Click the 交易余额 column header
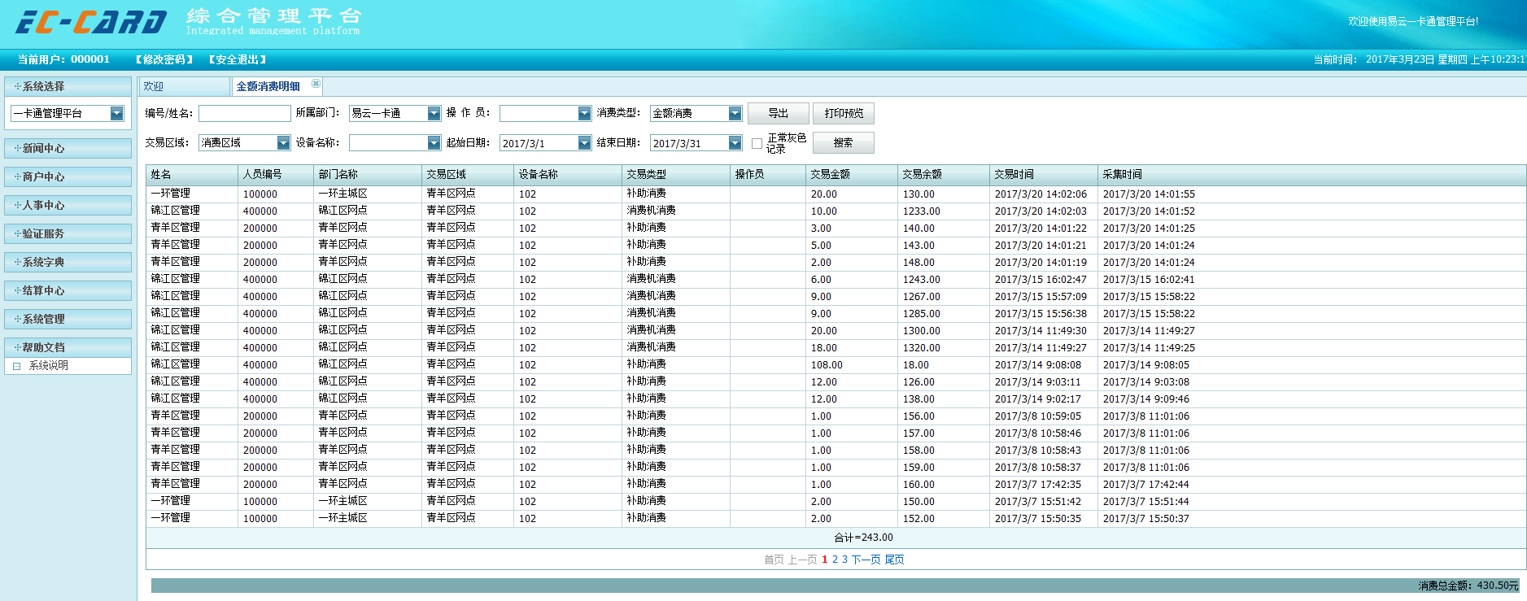Screen dimensions: 1527x601 (944, 174)
